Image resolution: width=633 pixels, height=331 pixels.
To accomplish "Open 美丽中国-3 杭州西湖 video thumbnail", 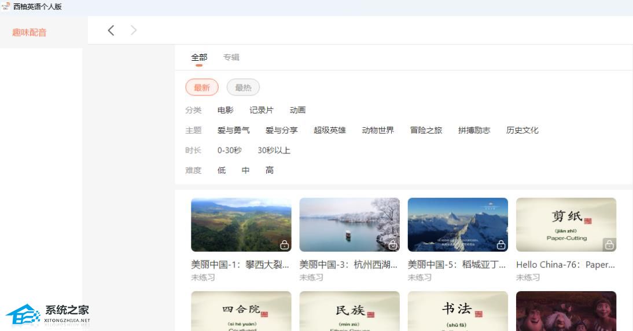I will (349, 225).
